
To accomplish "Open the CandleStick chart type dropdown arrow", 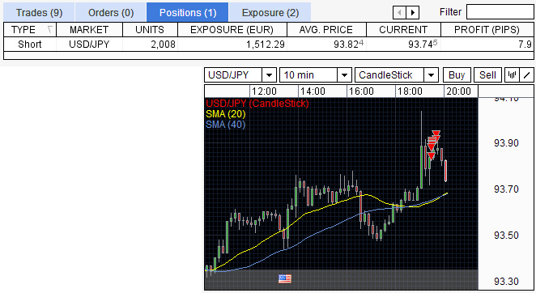I will pyautogui.click(x=431, y=75).
